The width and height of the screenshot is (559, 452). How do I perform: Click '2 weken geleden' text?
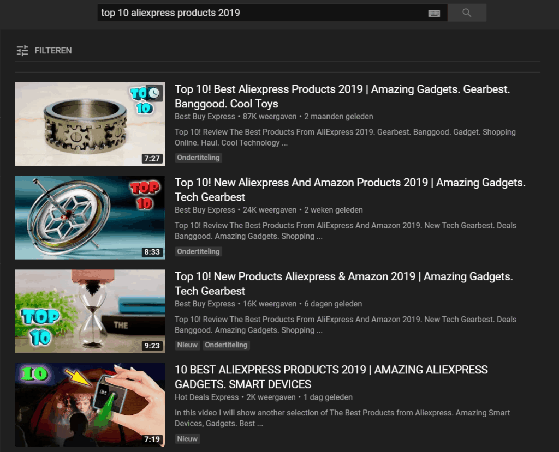click(334, 210)
